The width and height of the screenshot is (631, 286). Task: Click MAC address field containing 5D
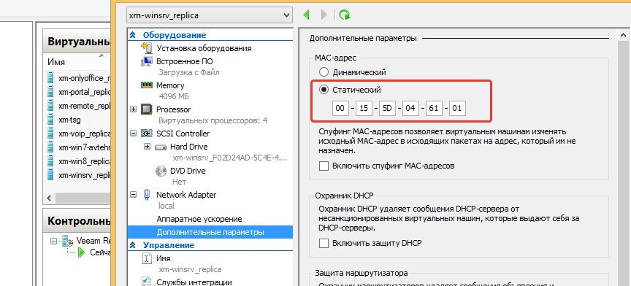pyautogui.click(x=387, y=108)
